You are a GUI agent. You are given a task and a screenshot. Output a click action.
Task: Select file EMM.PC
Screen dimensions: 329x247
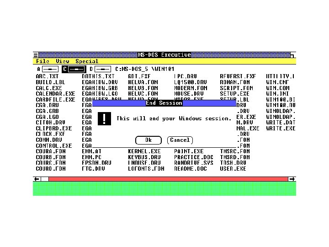tap(92, 157)
